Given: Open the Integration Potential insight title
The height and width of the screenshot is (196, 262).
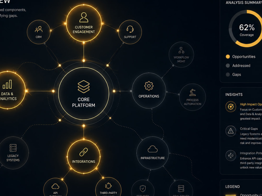Looking at the screenshot, I should tap(251, 153).
